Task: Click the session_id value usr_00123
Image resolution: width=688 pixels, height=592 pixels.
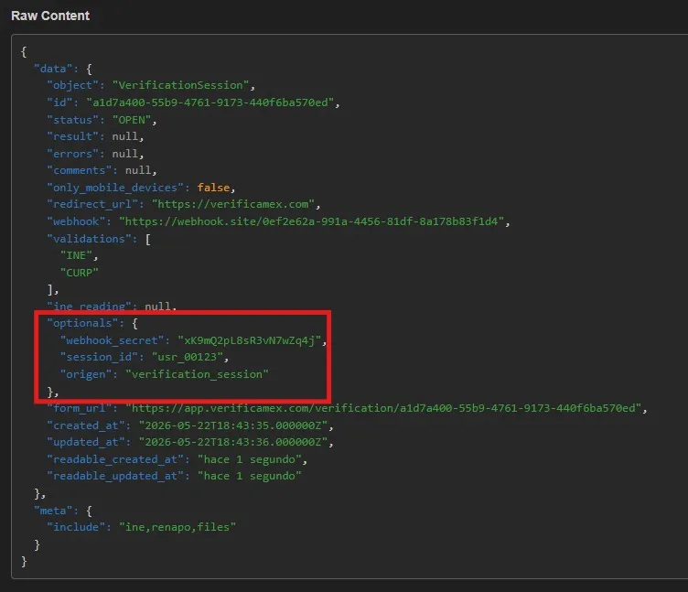Action: (x=188, y=357)
